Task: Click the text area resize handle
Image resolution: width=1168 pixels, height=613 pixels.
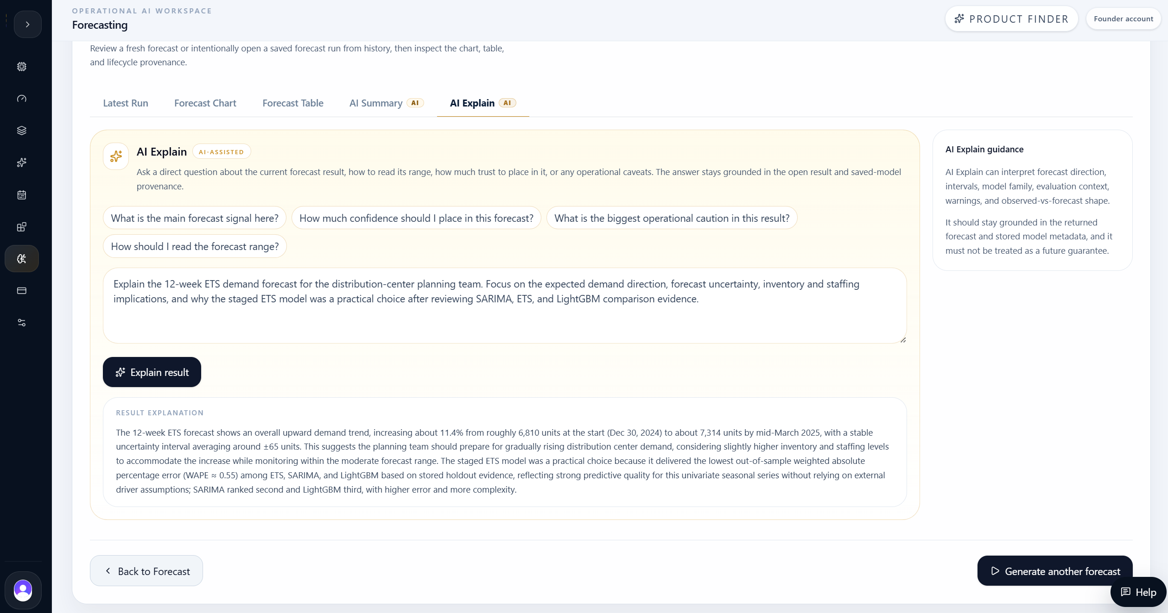Action: (x=903, y=340)
